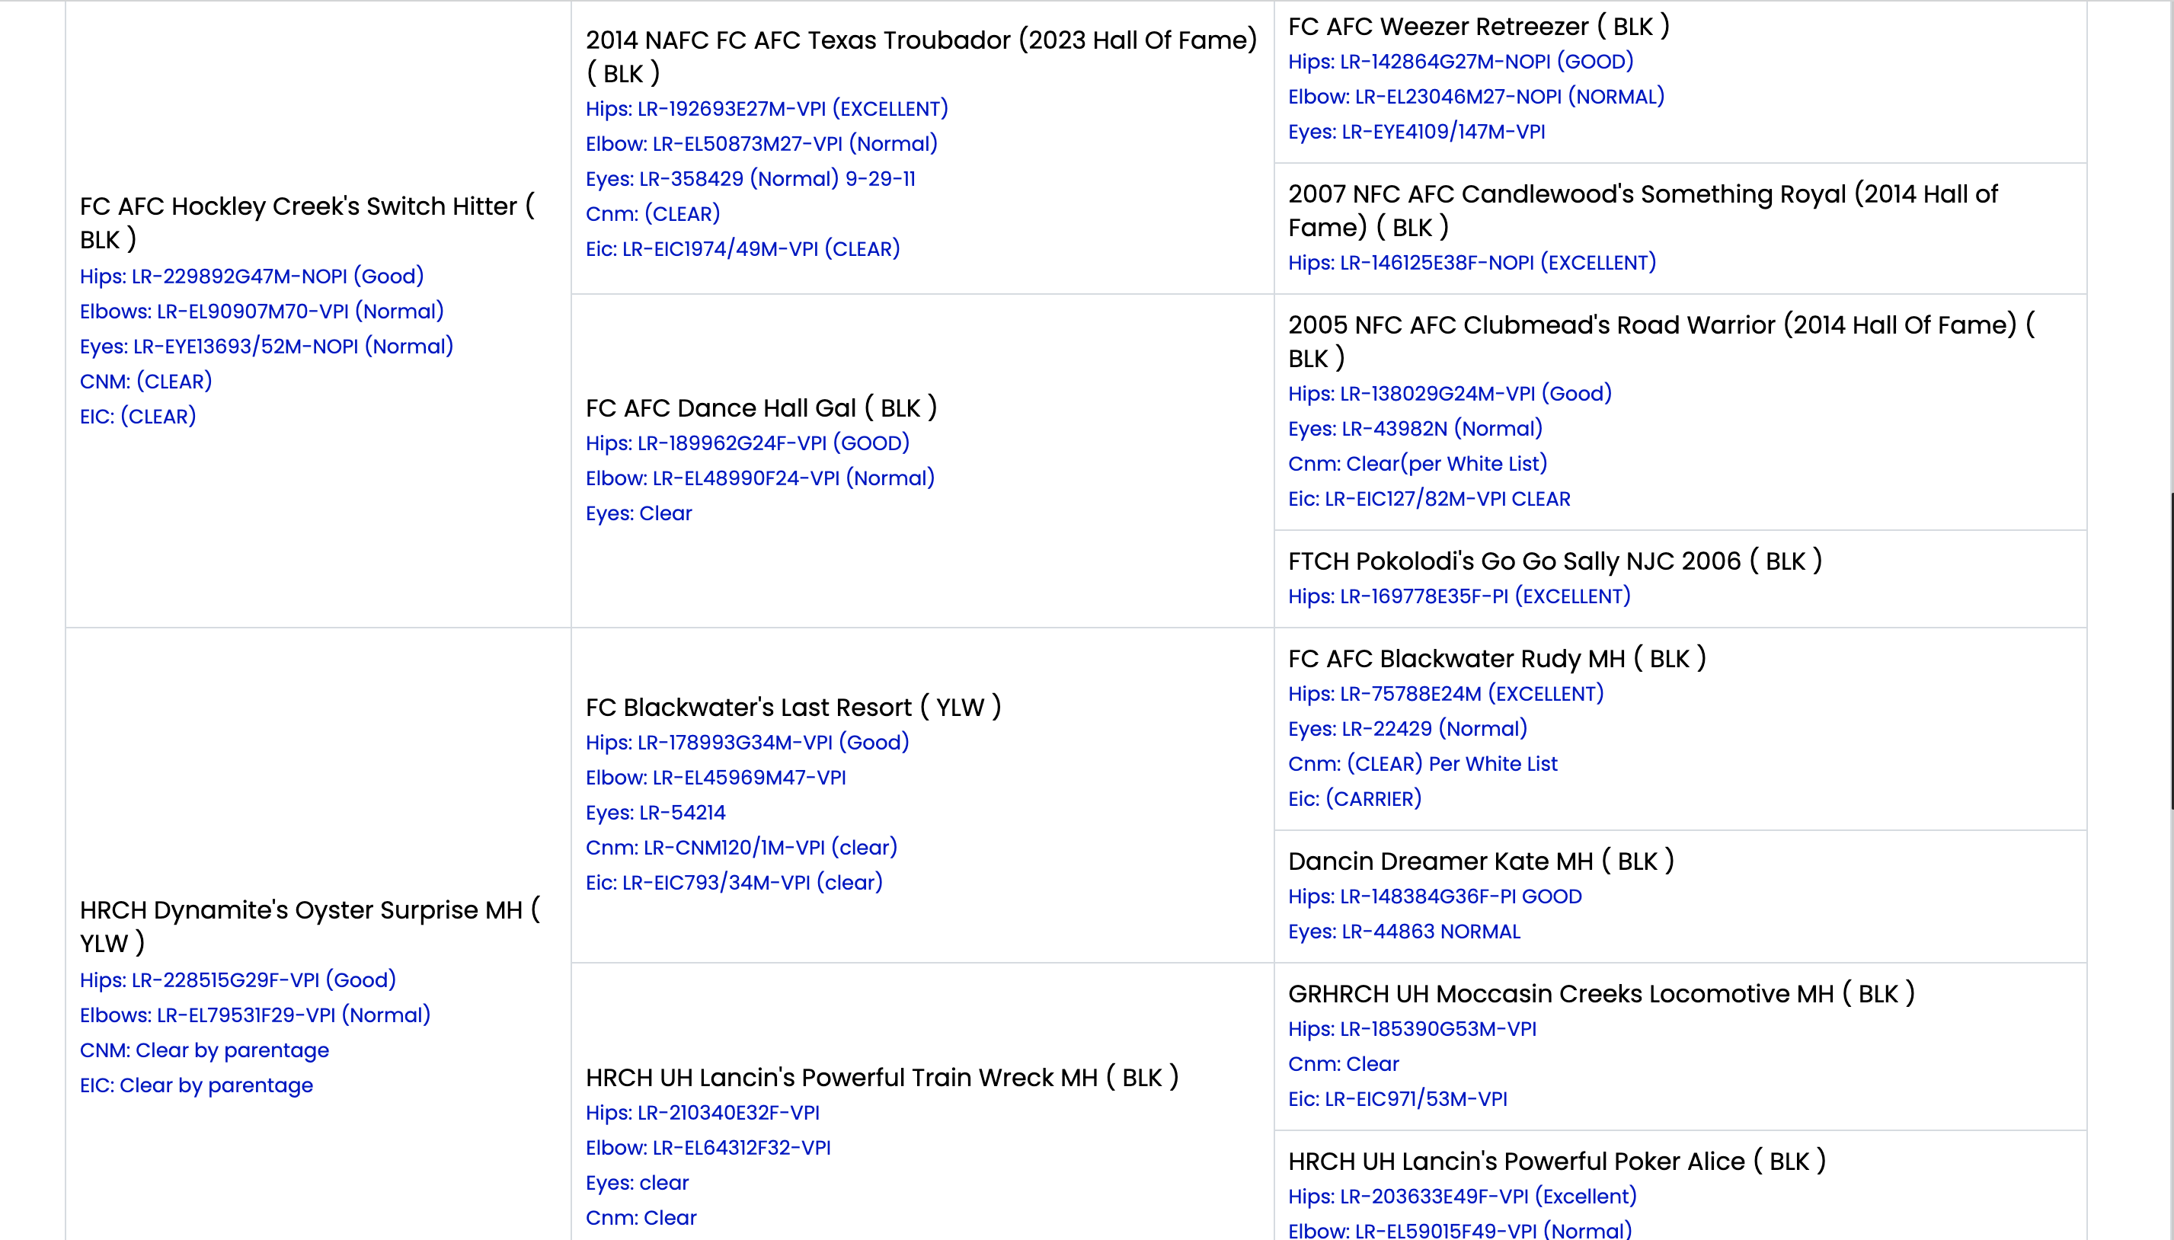Open Blackwater Rudy 'Eic: (CARRIER)' link

tap(1354, 799)
